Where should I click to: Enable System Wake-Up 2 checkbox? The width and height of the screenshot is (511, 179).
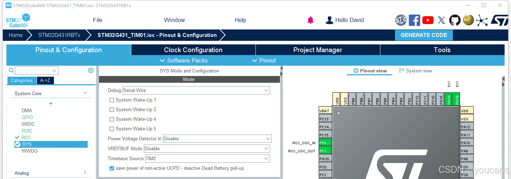tap(112, 110)
